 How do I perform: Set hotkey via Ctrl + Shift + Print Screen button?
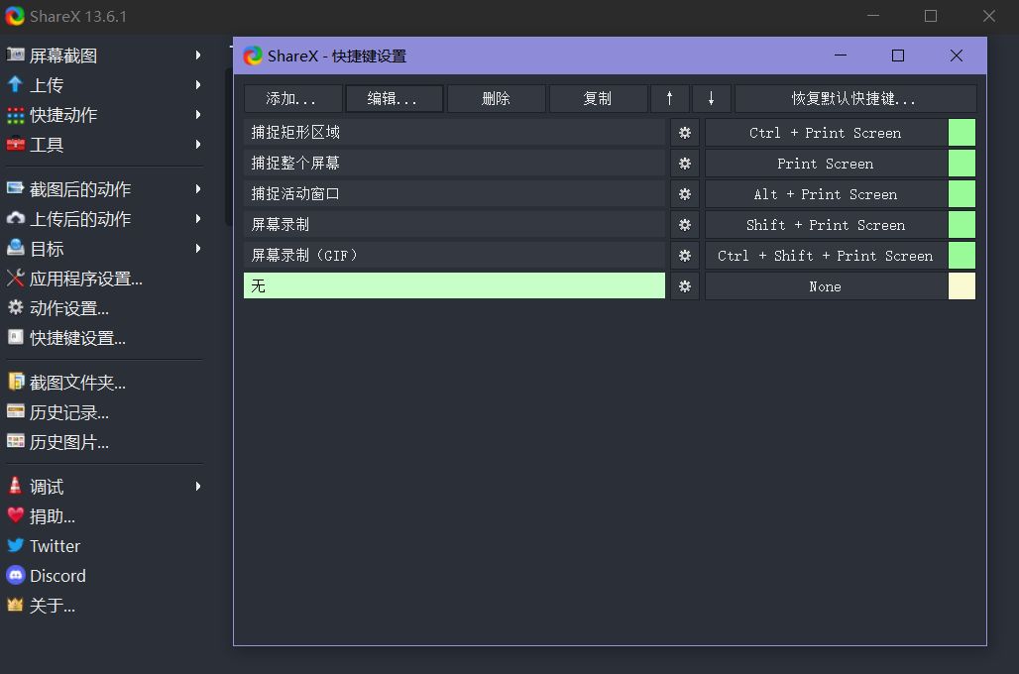[x=826, y=256]
